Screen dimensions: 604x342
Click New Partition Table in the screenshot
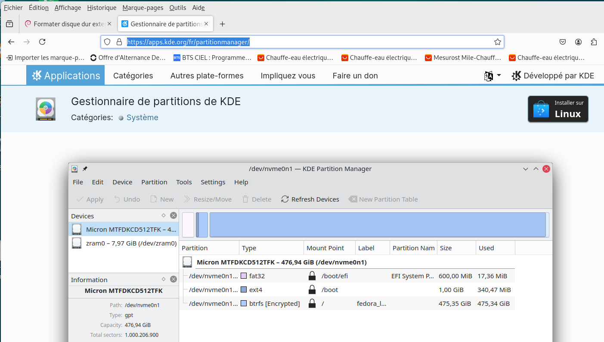click(383, 199)
